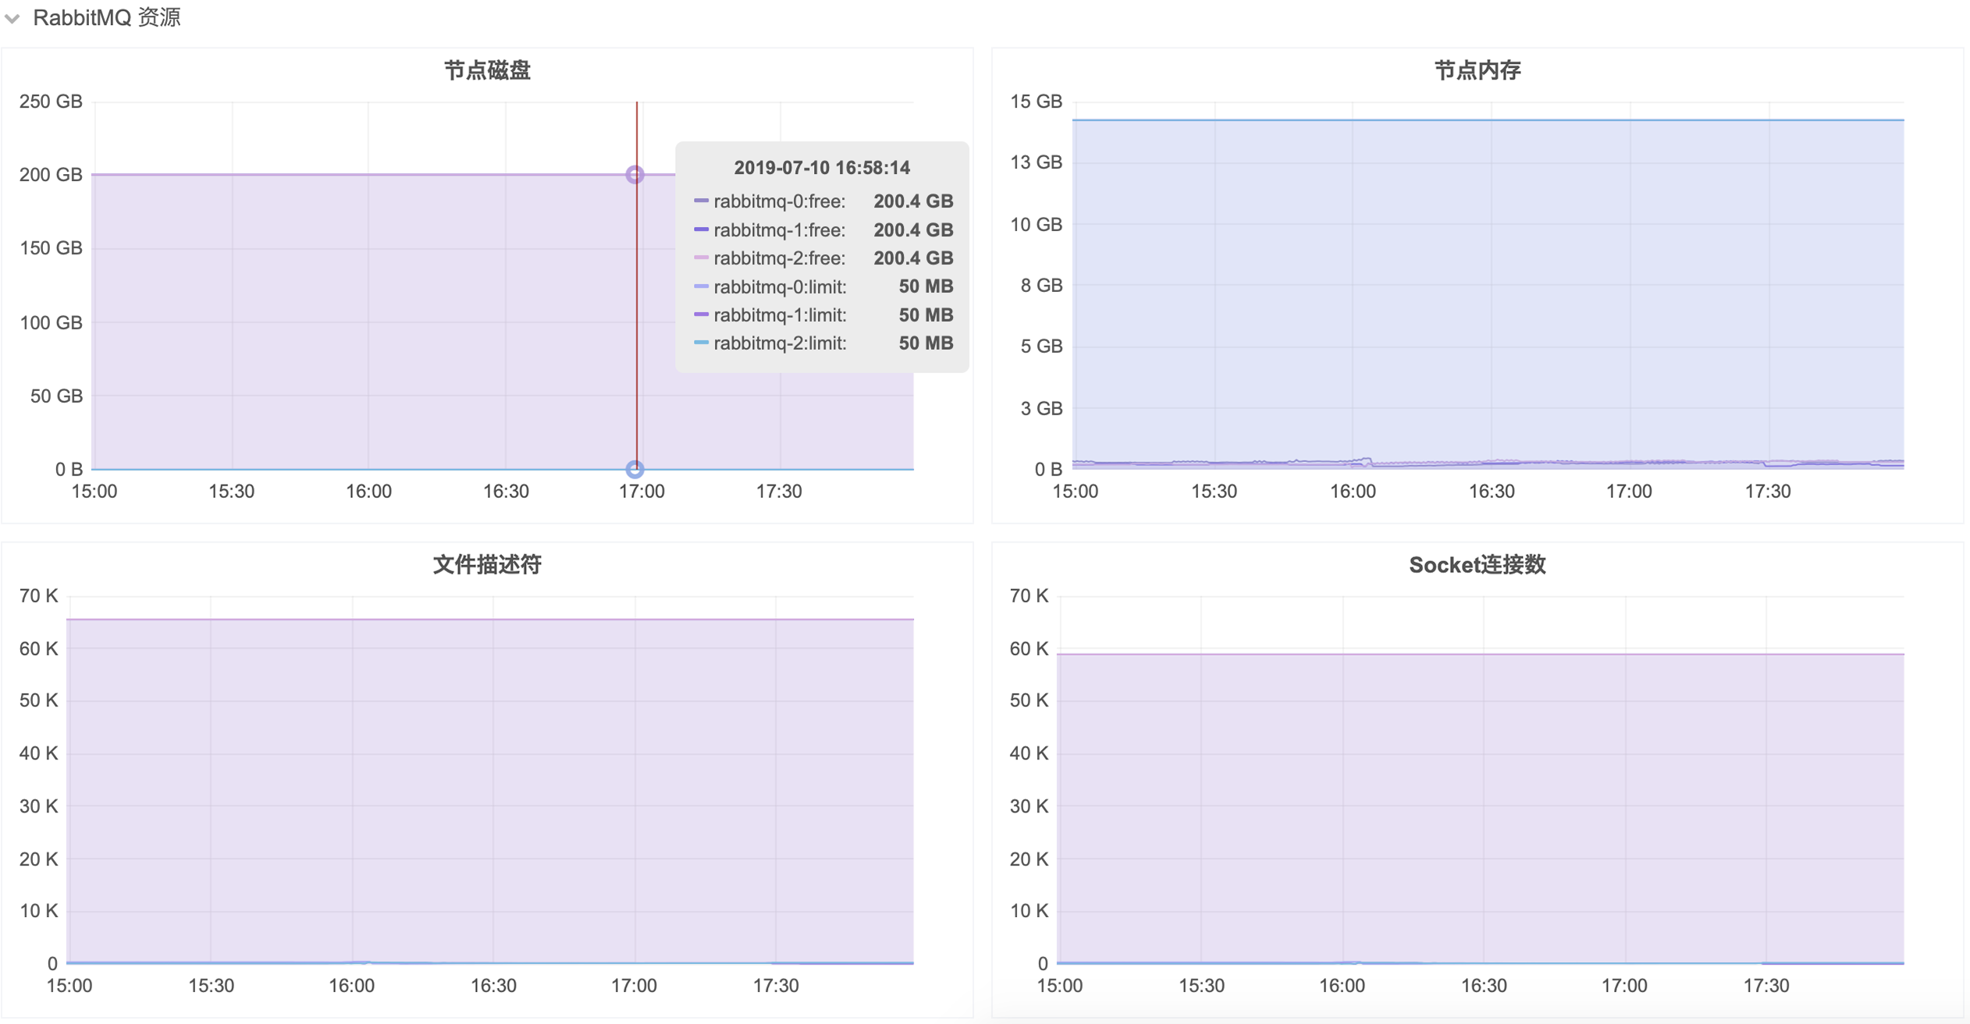Click the 16:00 label on 节点磁盘 axis
1970x1024 pixels.
pyautogui.click(x=368, y=492)
